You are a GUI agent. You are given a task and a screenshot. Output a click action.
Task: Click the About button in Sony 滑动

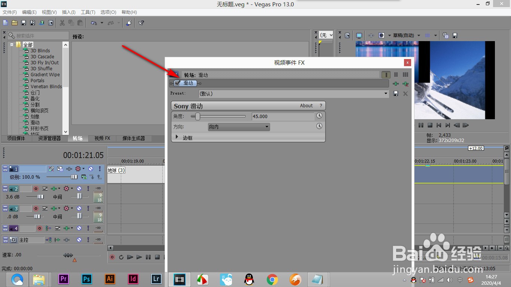click(306, 106)
